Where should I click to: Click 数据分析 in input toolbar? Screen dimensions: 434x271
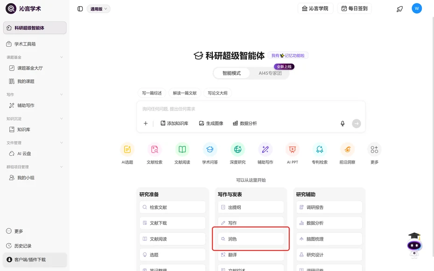click(245, 123)
